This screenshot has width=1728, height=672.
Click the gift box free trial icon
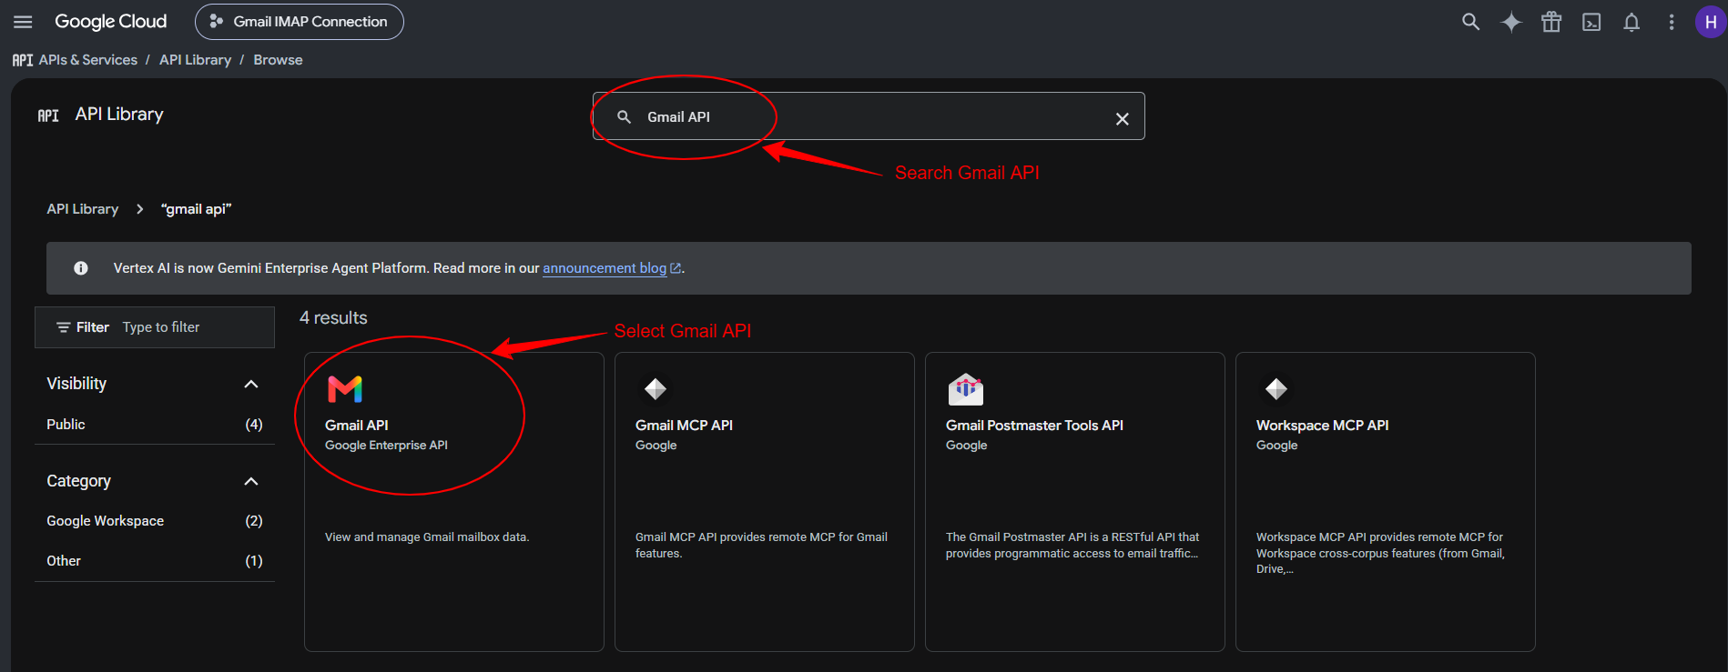(x=1551, y=22)
